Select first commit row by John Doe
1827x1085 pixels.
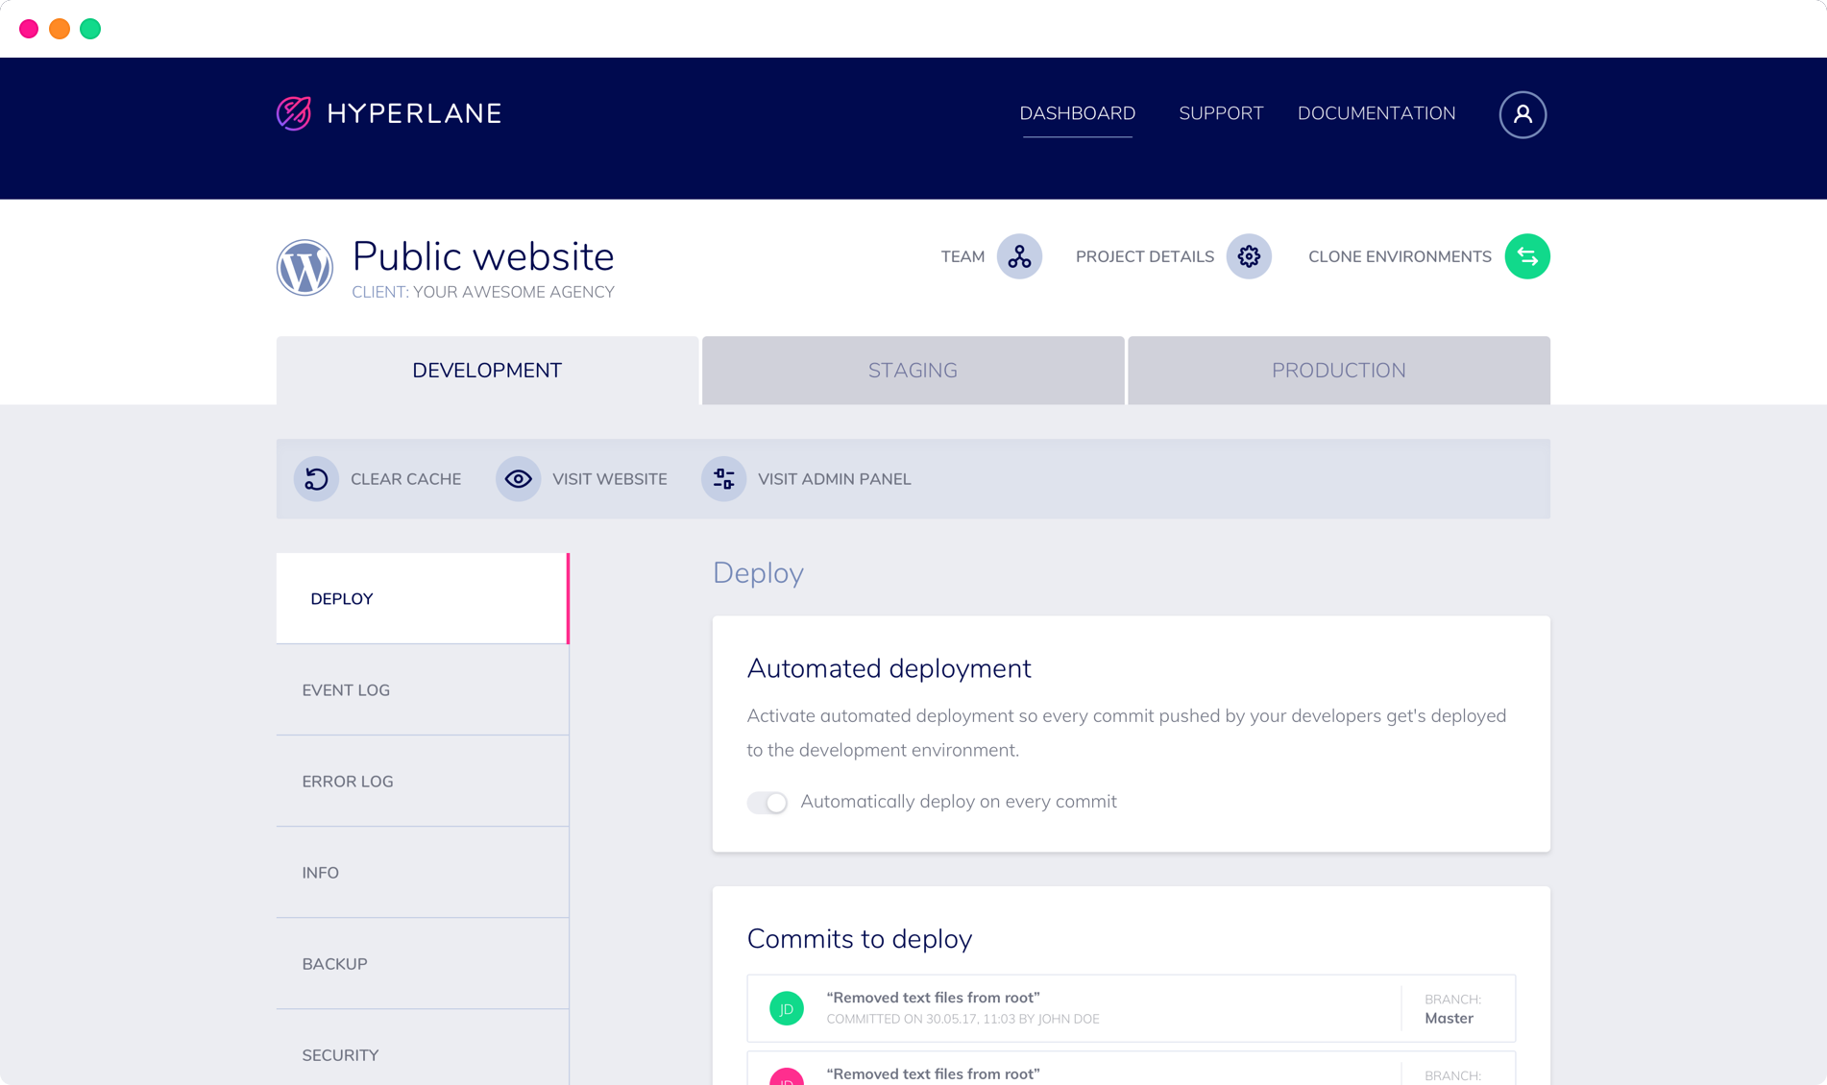1131,1008
